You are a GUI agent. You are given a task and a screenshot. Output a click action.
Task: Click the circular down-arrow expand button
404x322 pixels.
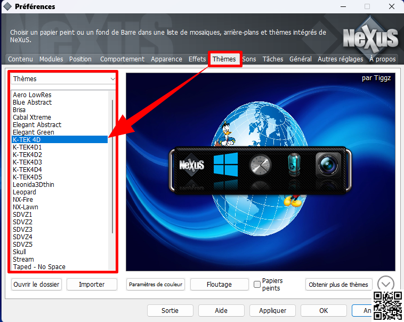386,284
